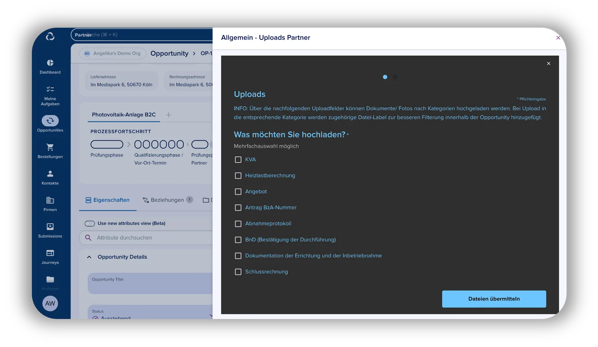Go to Opportunities sidebar icon
The image size is (598, 347).
(x=50, y=121)
